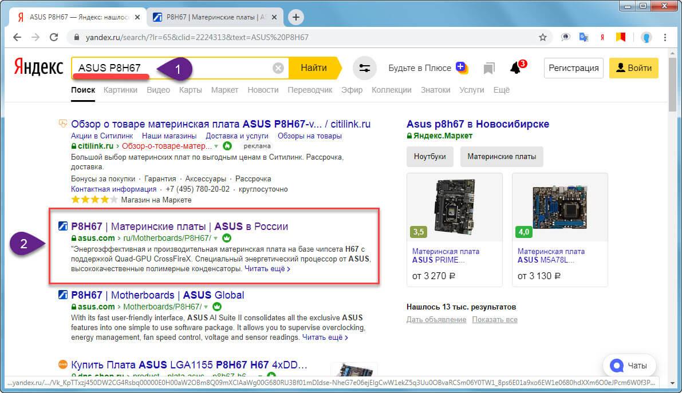
Task: Bookmark this page with star icon
Action: pyautogui.click(x=543, y=37)
